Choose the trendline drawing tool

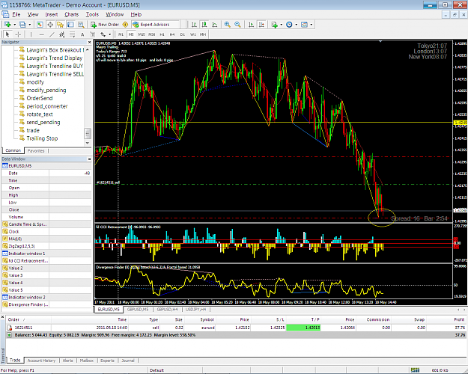point(52,34)
